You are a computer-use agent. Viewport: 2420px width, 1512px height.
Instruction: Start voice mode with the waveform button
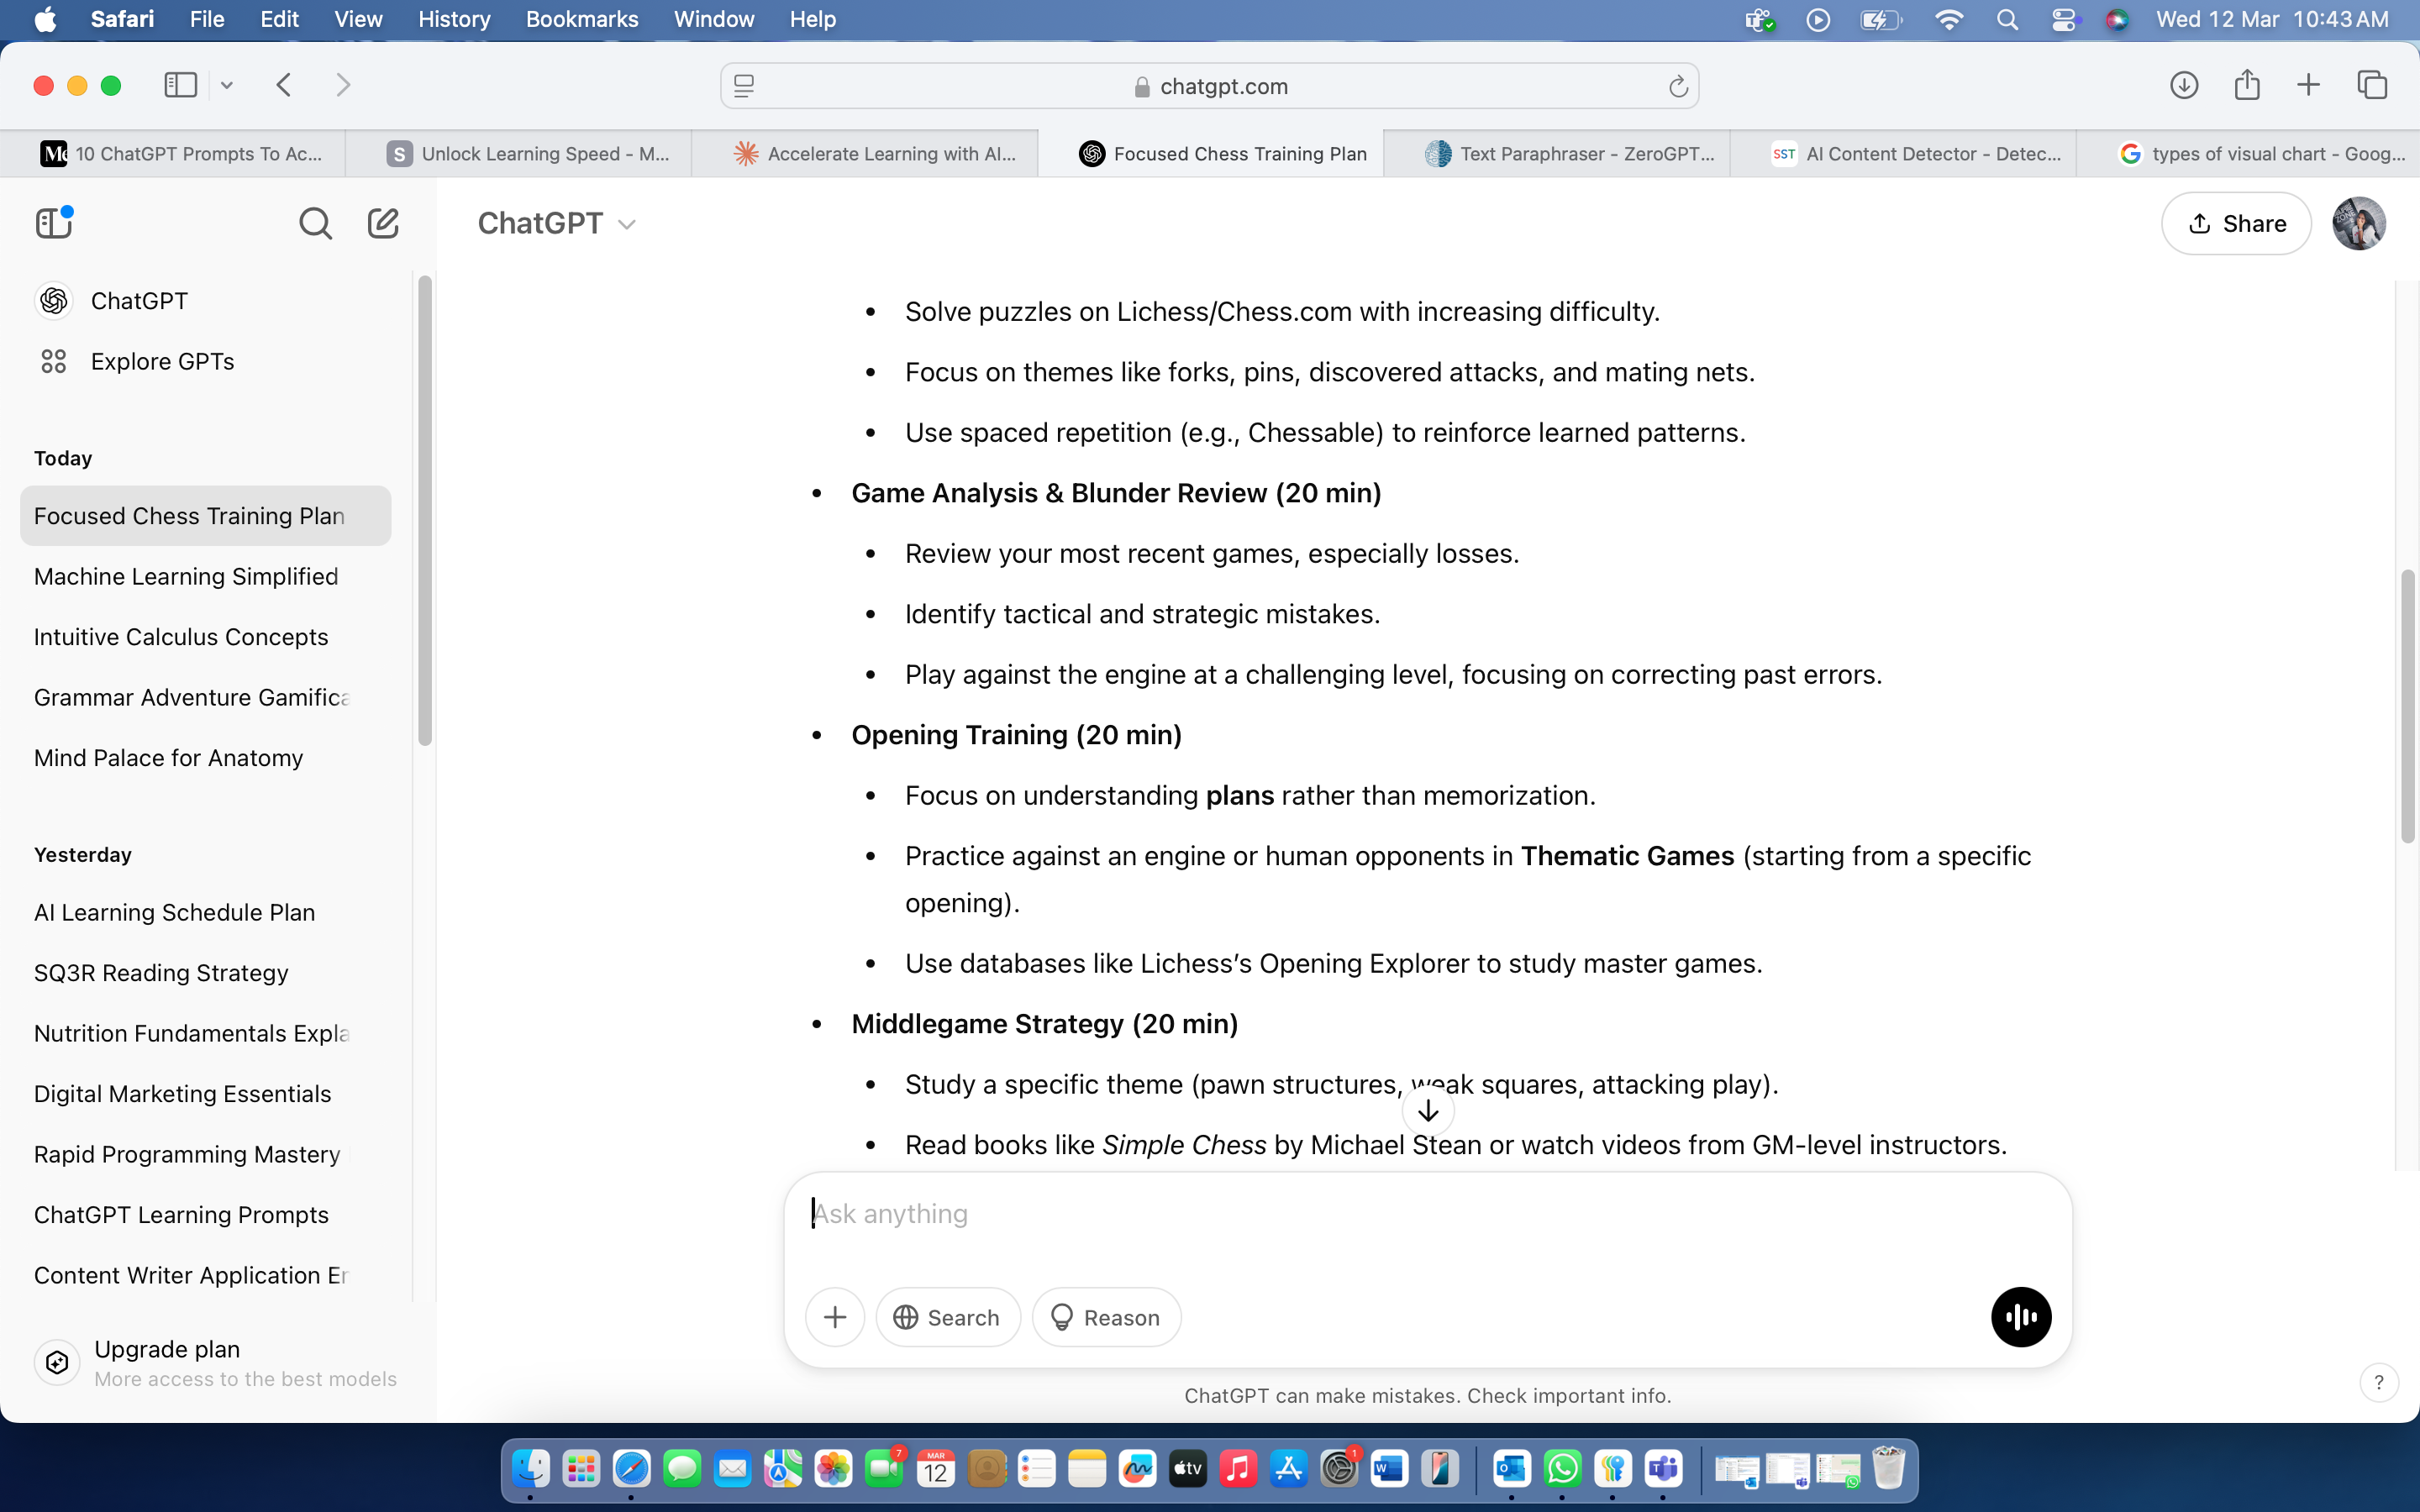(2021, 1317)
